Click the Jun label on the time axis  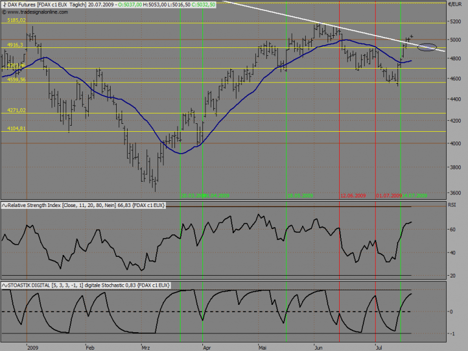[318, 348]
